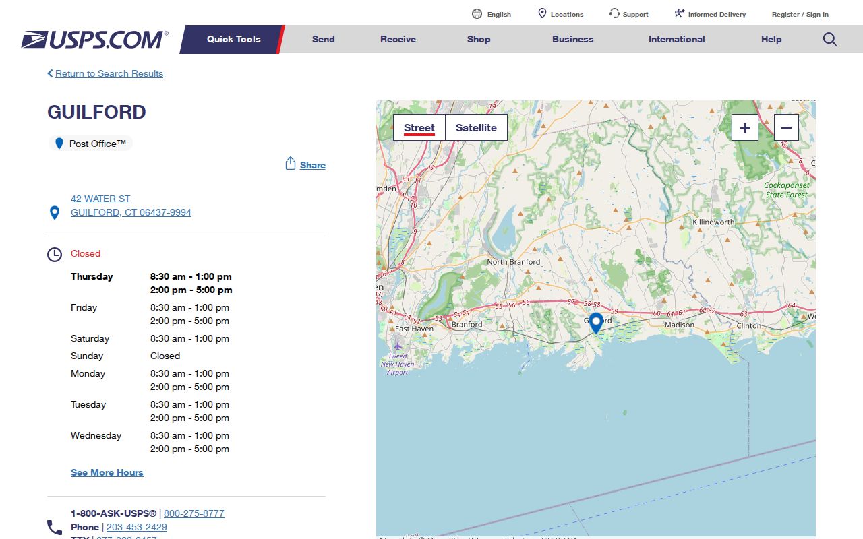This screenshot has height=539, width=863.
Task: Open the Shop menu
Action: (x=479, y=39)
